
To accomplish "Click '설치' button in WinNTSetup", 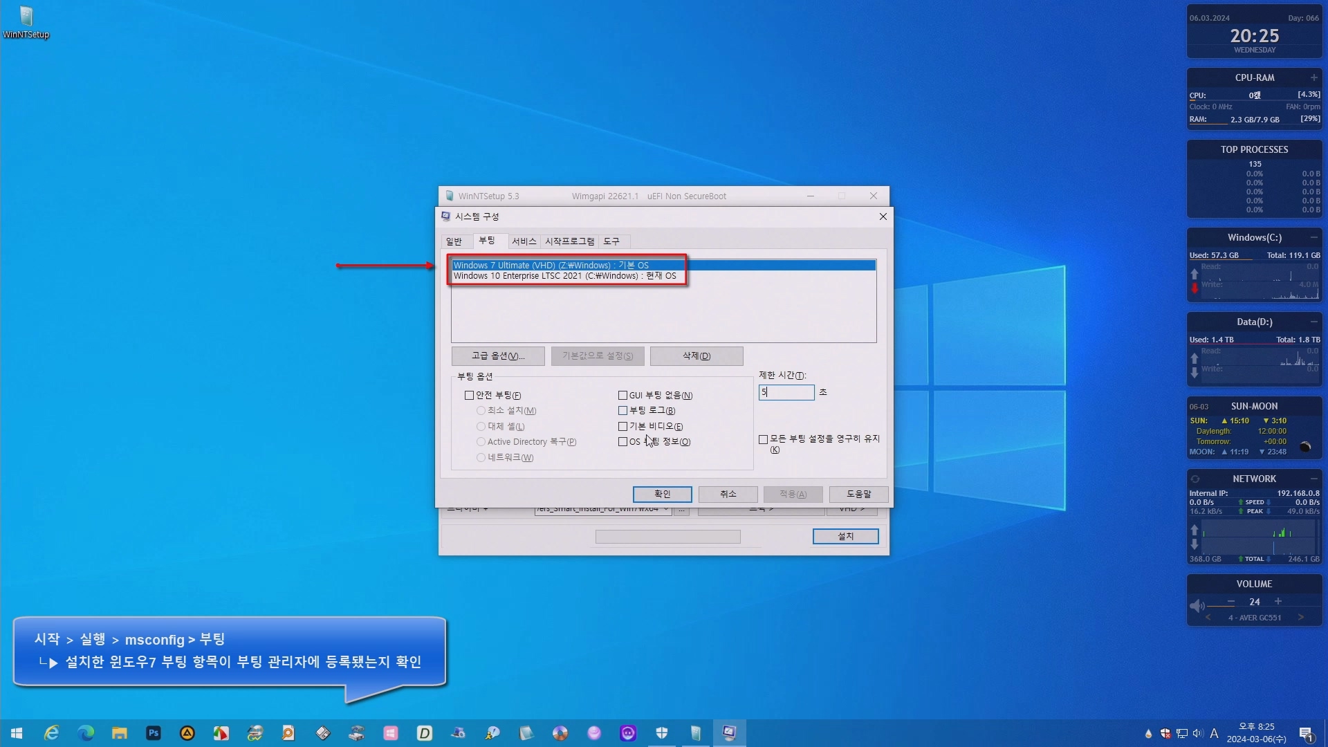I will tap(845, 536).
